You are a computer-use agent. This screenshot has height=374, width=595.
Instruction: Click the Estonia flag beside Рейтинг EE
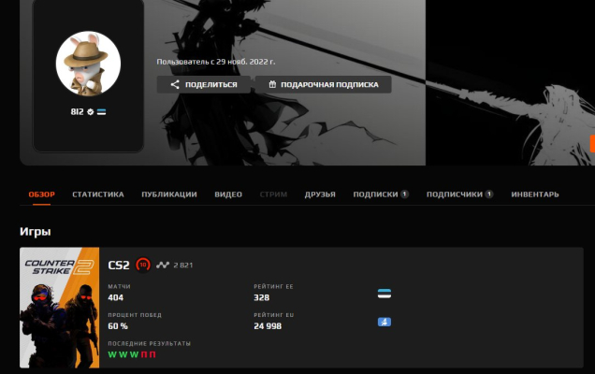click(384, 294)
